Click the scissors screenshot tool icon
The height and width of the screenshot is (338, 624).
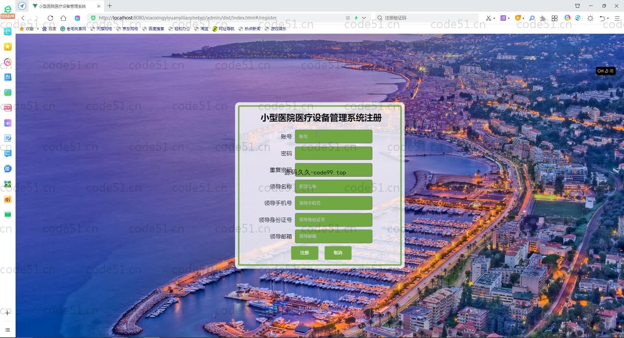click(x=488, y=18)
